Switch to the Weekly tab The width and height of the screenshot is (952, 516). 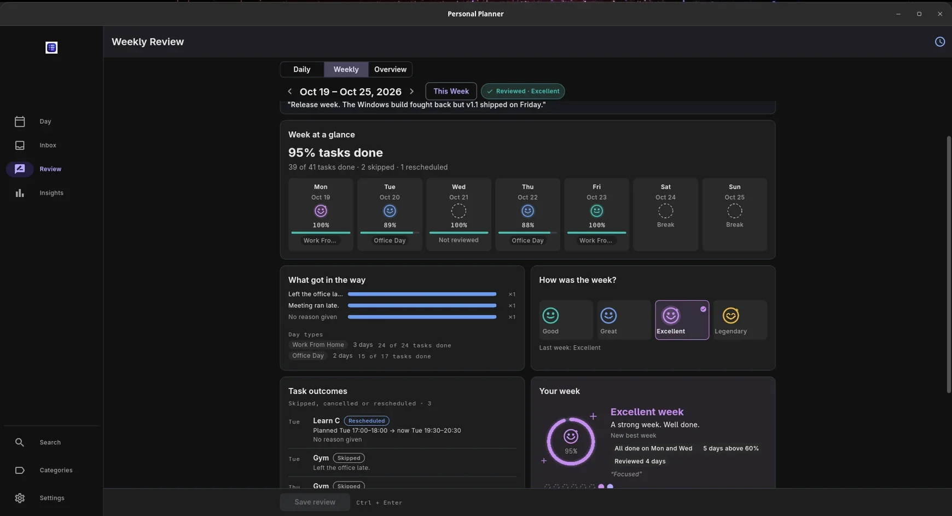coord(346,69)
